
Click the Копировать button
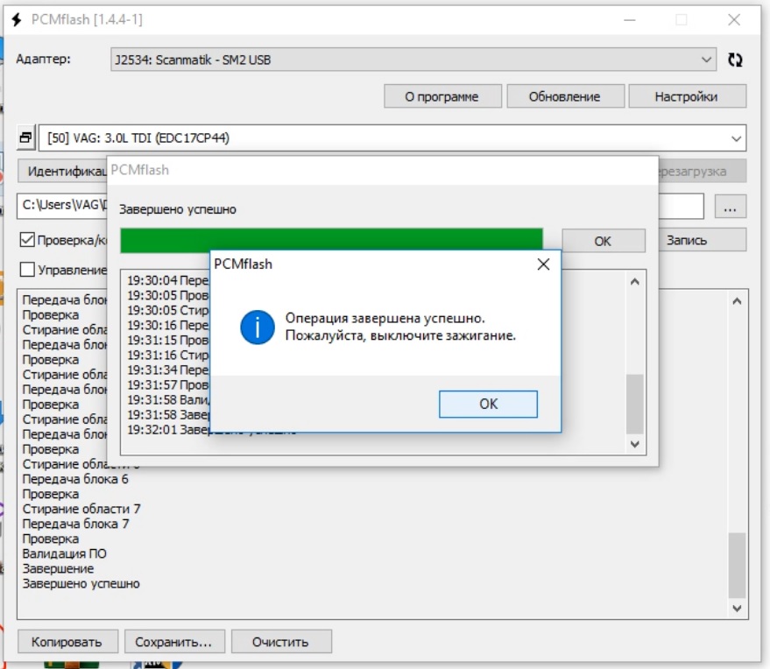(67, 642)
